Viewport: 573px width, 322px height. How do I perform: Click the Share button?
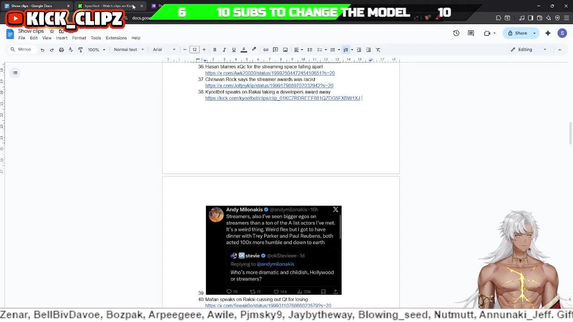[517, 33]
